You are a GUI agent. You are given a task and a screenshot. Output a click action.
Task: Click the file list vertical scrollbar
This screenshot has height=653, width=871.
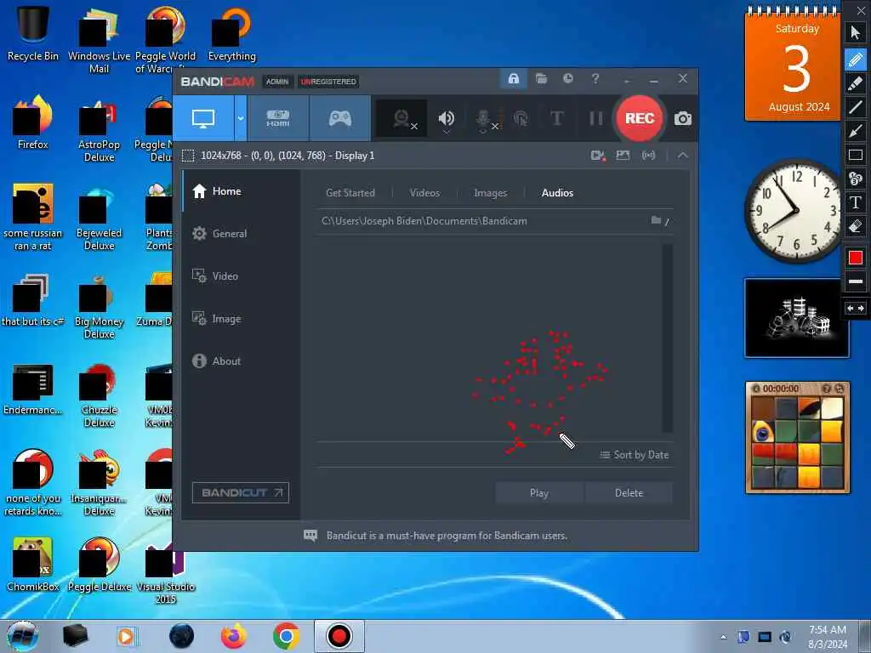pos(667,338)
